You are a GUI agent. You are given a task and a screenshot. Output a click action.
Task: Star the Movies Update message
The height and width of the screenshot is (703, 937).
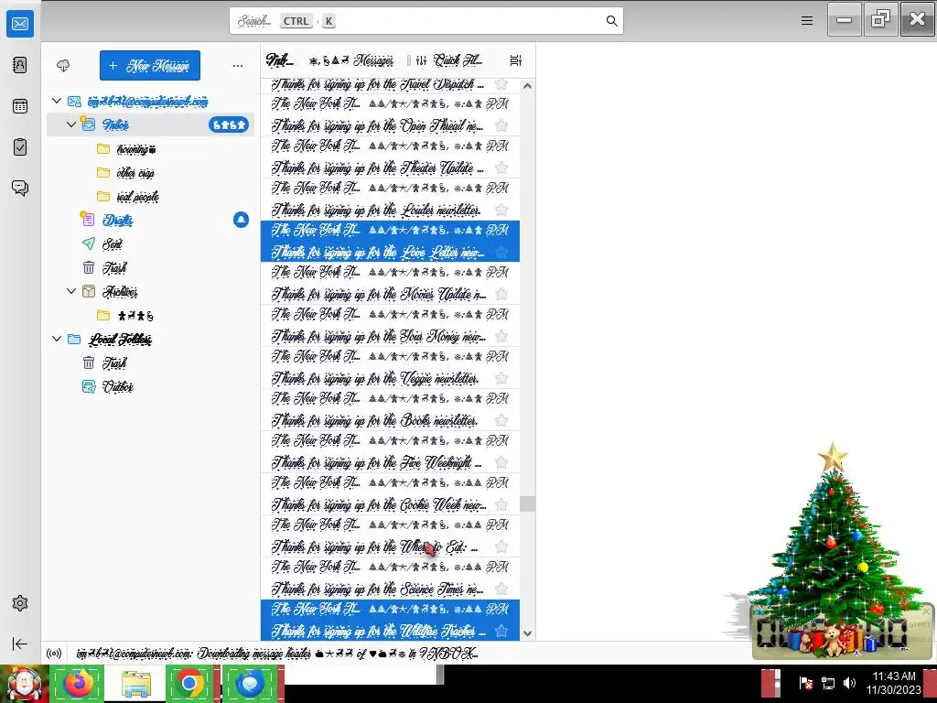point(501,294)
